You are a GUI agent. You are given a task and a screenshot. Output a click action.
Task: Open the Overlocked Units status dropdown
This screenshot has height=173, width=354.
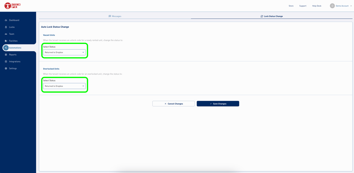pyautogui.click(x=64, y=86)
